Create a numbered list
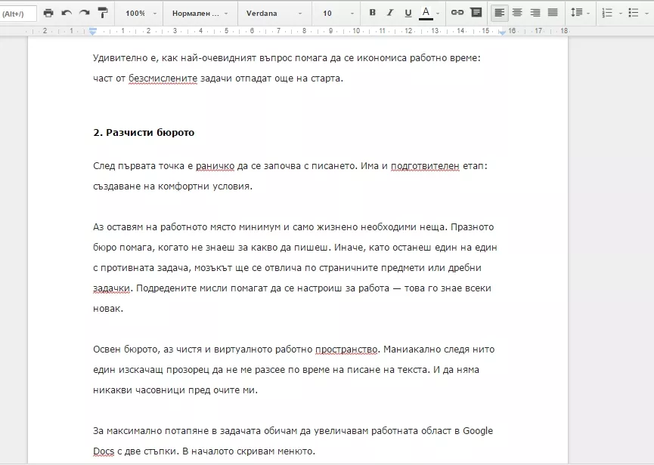This screenshot has width=654, height=465. point(612,13)
